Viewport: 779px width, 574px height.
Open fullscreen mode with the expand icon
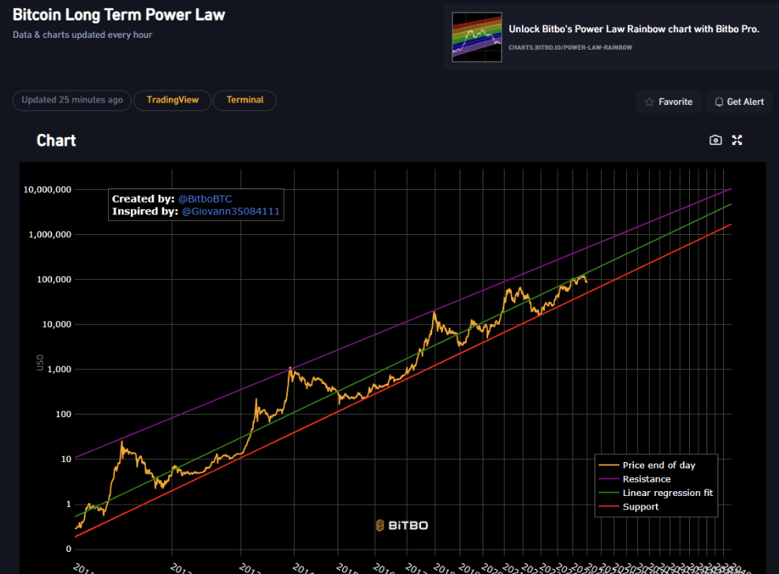pos(737,140)
